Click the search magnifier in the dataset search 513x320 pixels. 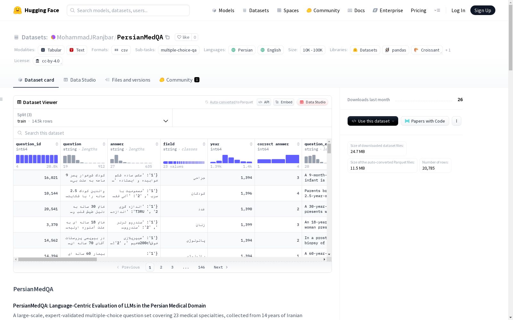20,133
